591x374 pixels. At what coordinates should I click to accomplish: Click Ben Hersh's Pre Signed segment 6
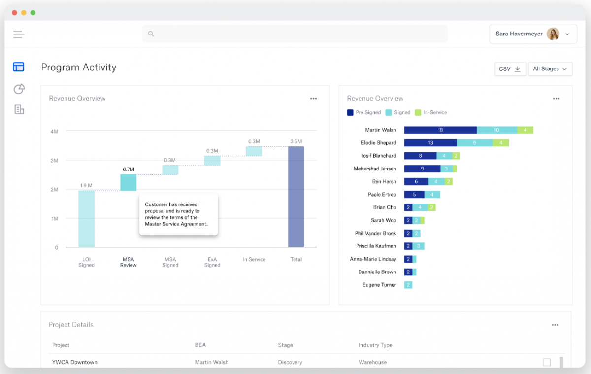click(416, 181)
